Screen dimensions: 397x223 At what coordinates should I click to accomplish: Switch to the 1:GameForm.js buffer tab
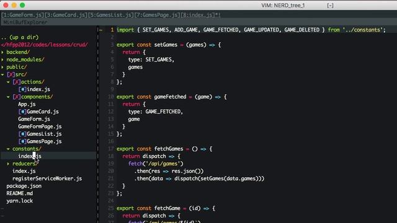pos(23,15)
